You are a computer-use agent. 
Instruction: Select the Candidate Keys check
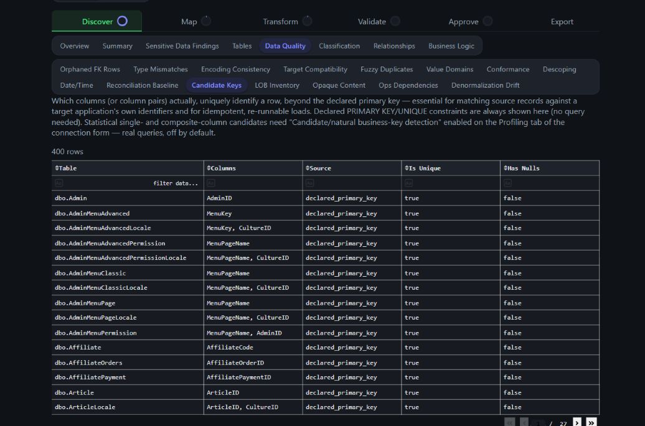[x=217, y=85]
